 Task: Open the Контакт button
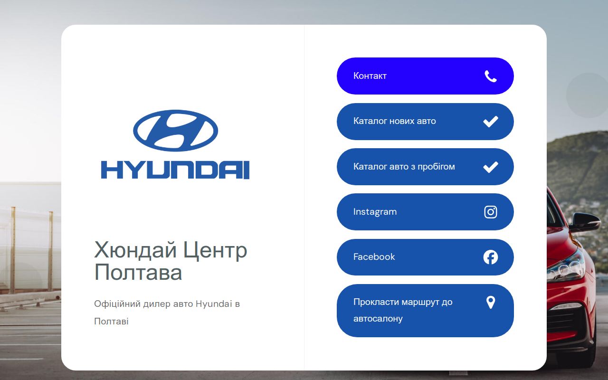pos(425,76)
